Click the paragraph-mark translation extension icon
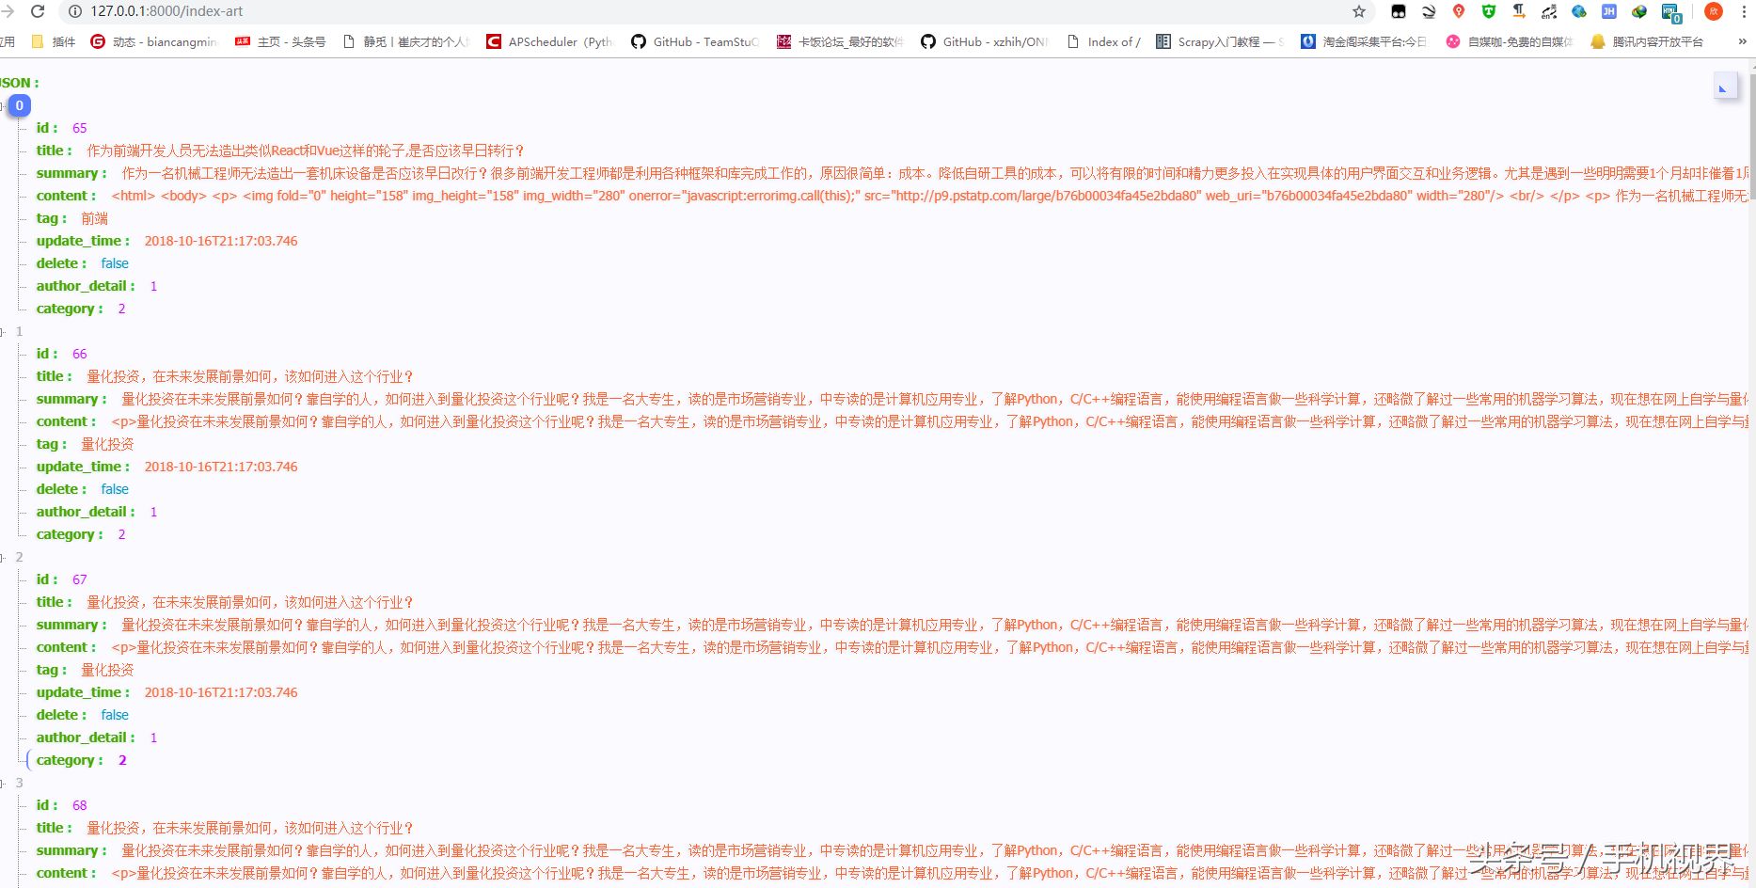Viewport: 1756px width, 888px height. tap(1521, 12)
